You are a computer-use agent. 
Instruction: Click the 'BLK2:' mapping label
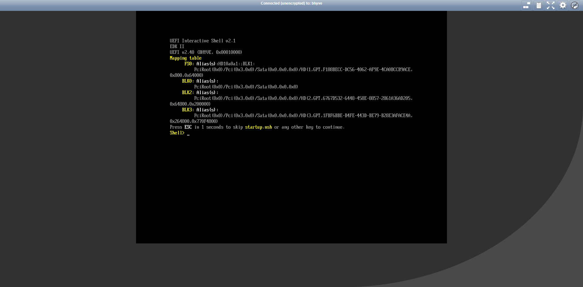coord(188,93)
